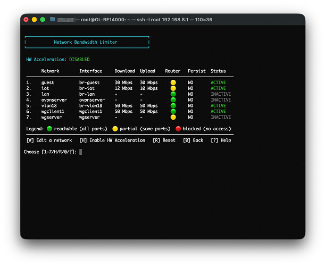Click the 'iot' network name
The image size is (325, 266).
pyautogui.click(x=45, y=88)
